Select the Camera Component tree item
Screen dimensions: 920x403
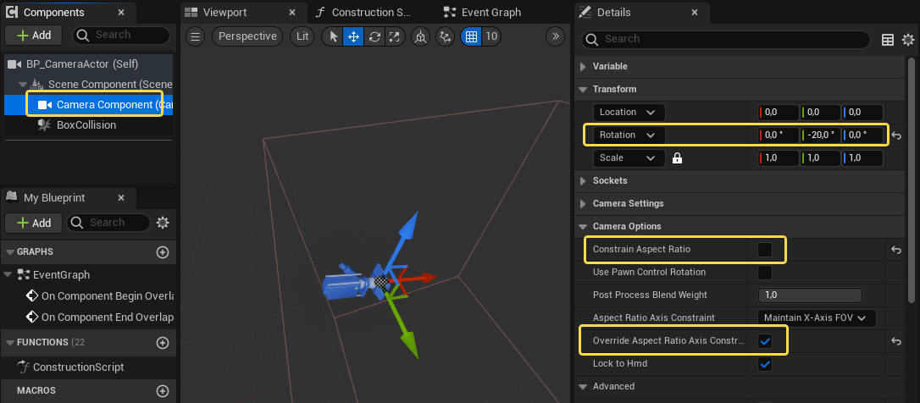[89, 105]
